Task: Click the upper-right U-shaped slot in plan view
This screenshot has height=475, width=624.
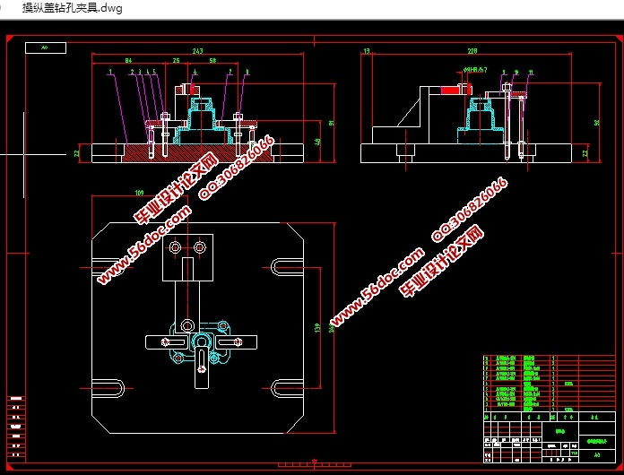Action: (x=287, y=267)
